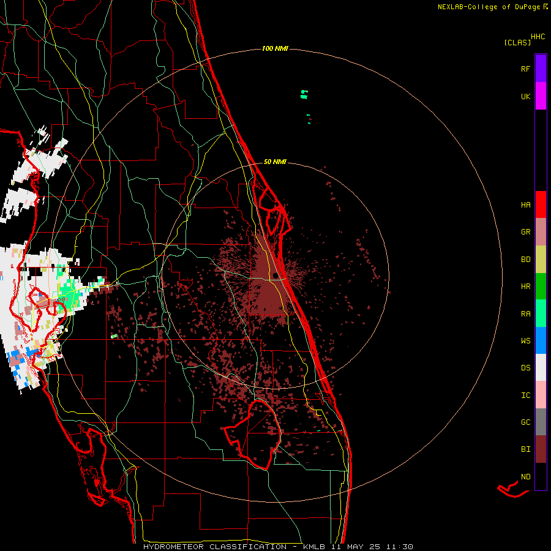Image resolution: width=551 pixels, height=551 pixels.
Task: Click the 'RA' legend label
Action: [x=525, y=314]
